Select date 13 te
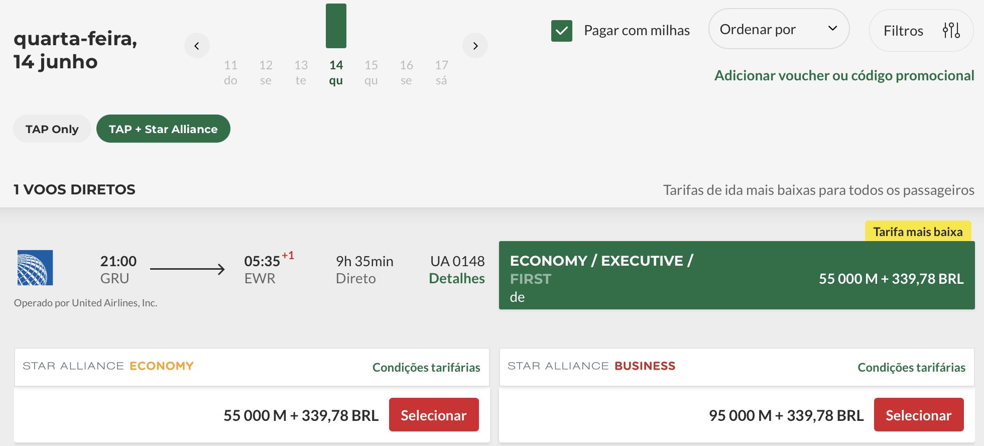984x446 pixels. pos(301,72)
